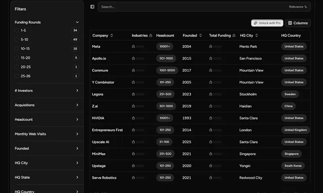Click the 51-100 headcount badge

click(x=164, y=142)
